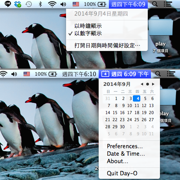Go to previous month in Day-O calendar
The height and width of the screenshot is (180, 180).
point(142,84)
